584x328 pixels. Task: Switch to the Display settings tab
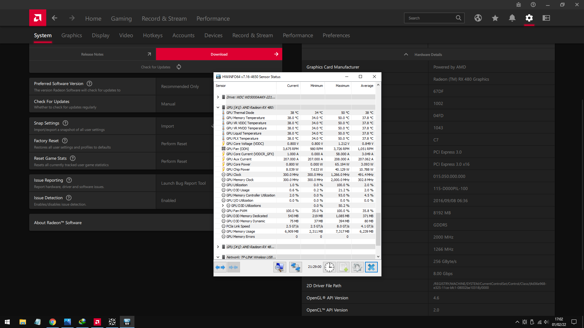(101, 35)
